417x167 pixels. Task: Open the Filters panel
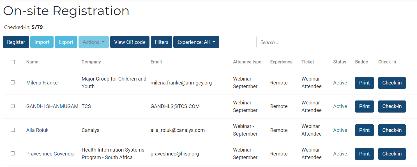click(x=162, y=42)
